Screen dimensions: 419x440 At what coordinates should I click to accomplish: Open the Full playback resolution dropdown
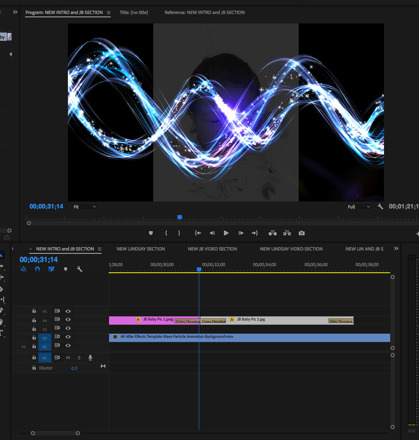click(x=358, y=207)
